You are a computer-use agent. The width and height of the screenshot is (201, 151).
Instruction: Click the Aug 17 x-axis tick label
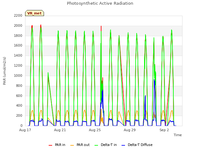pyautogui.click(x=25, y=130)
